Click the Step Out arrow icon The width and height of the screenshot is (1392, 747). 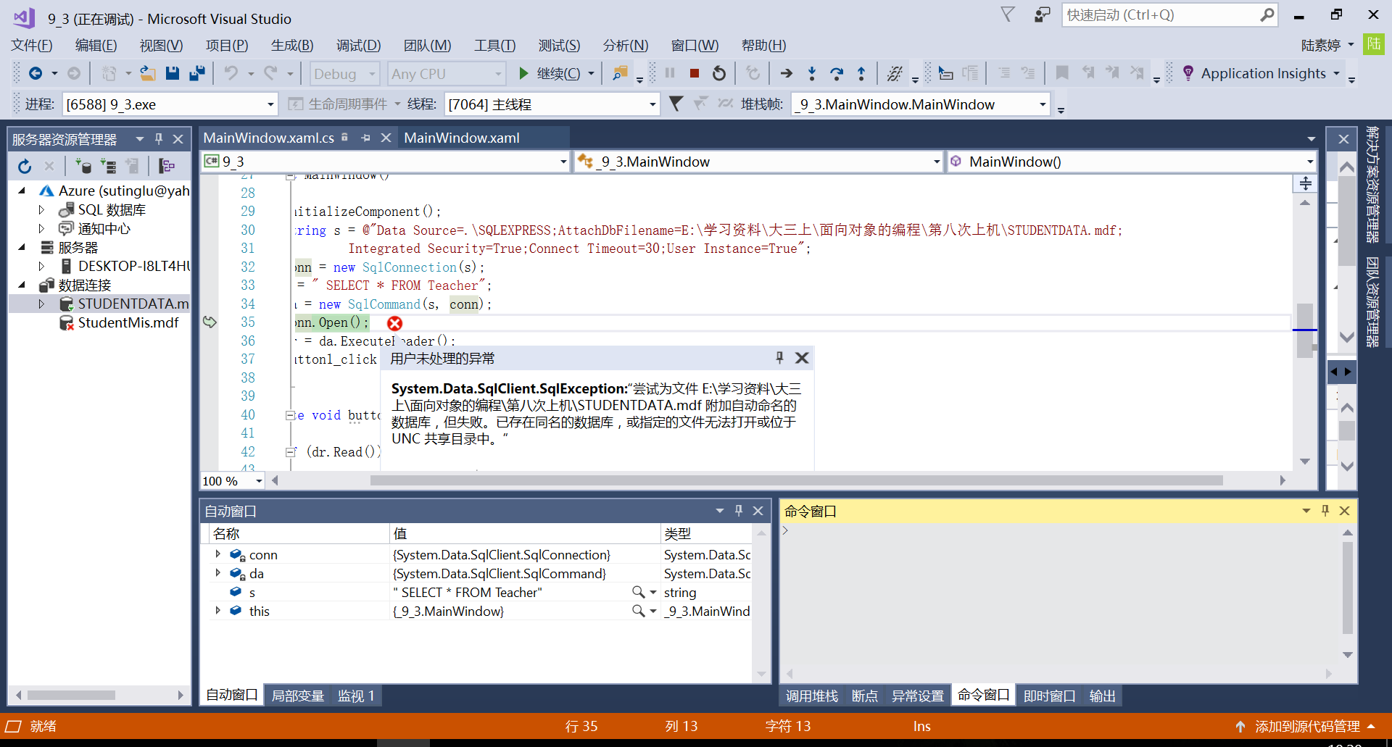[861, 73]
